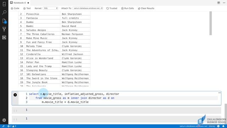The image size is (227, 128).
Task: Click the second empty code cell
Action: (116, 119)
